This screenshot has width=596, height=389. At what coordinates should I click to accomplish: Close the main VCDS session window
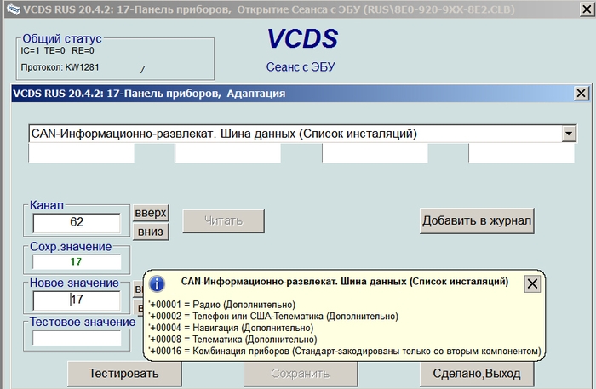[587, 9]
